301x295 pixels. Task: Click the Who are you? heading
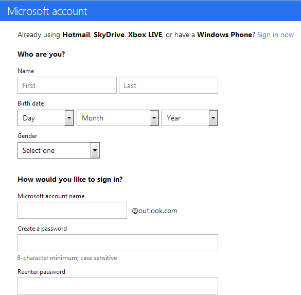pos(41,55)
